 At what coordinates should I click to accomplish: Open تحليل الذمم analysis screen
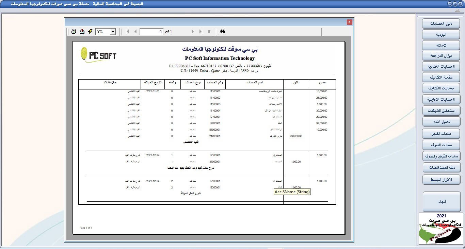(441, 121)
